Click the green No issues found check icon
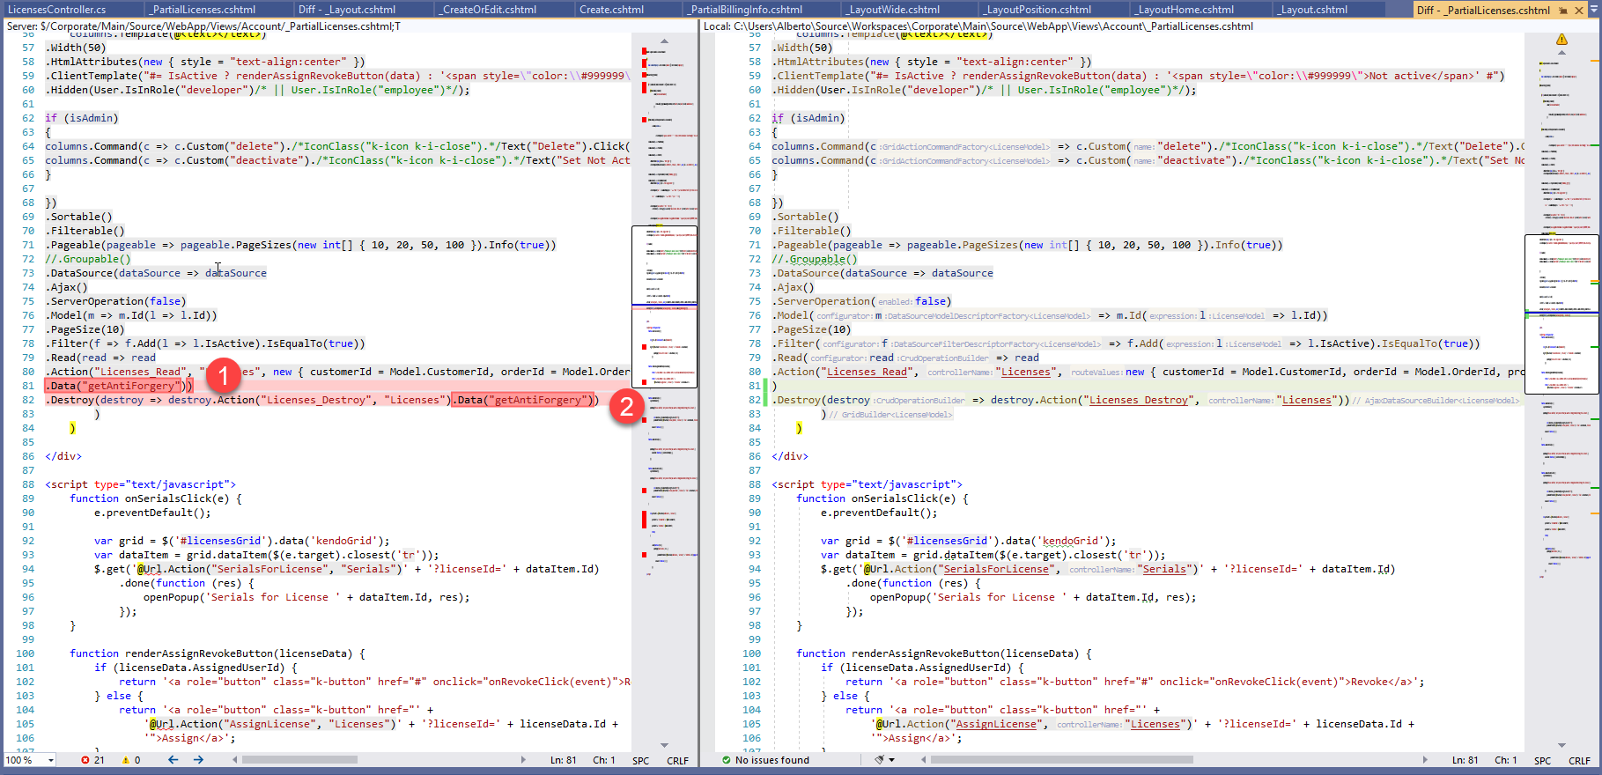 click(726, 760)
